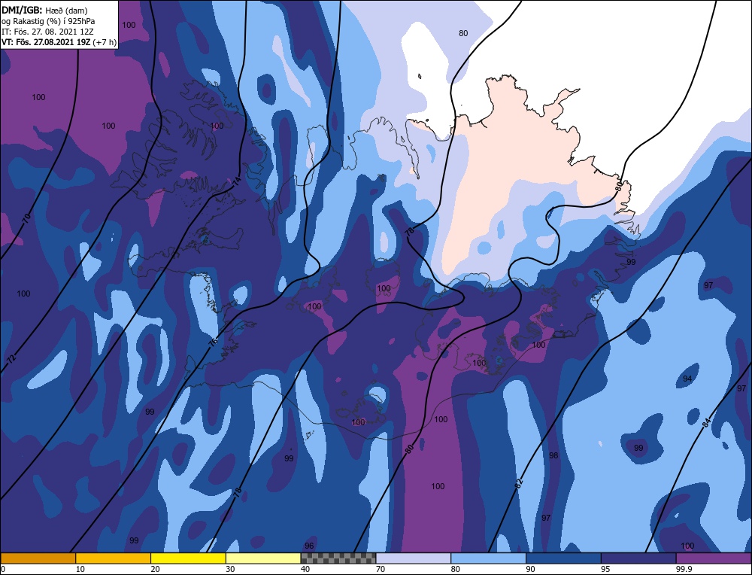Click the contour line label '82'
This screenshot has width=752, height=575.
pos(518,483)
